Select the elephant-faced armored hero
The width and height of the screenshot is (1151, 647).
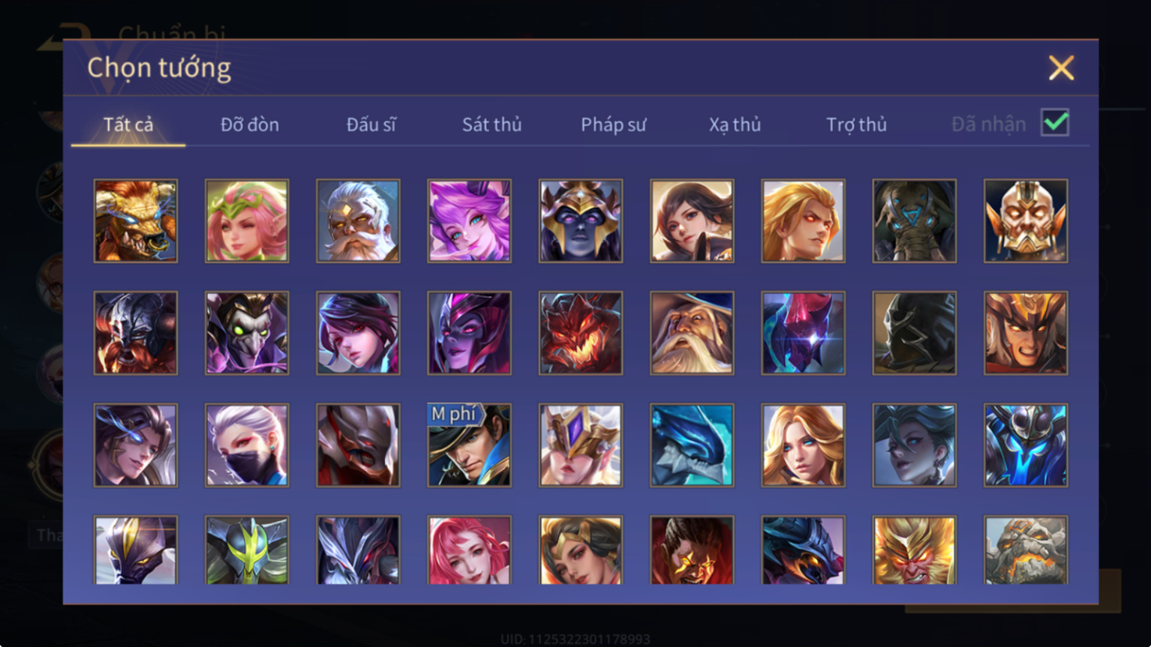click(x=915, y=221)
